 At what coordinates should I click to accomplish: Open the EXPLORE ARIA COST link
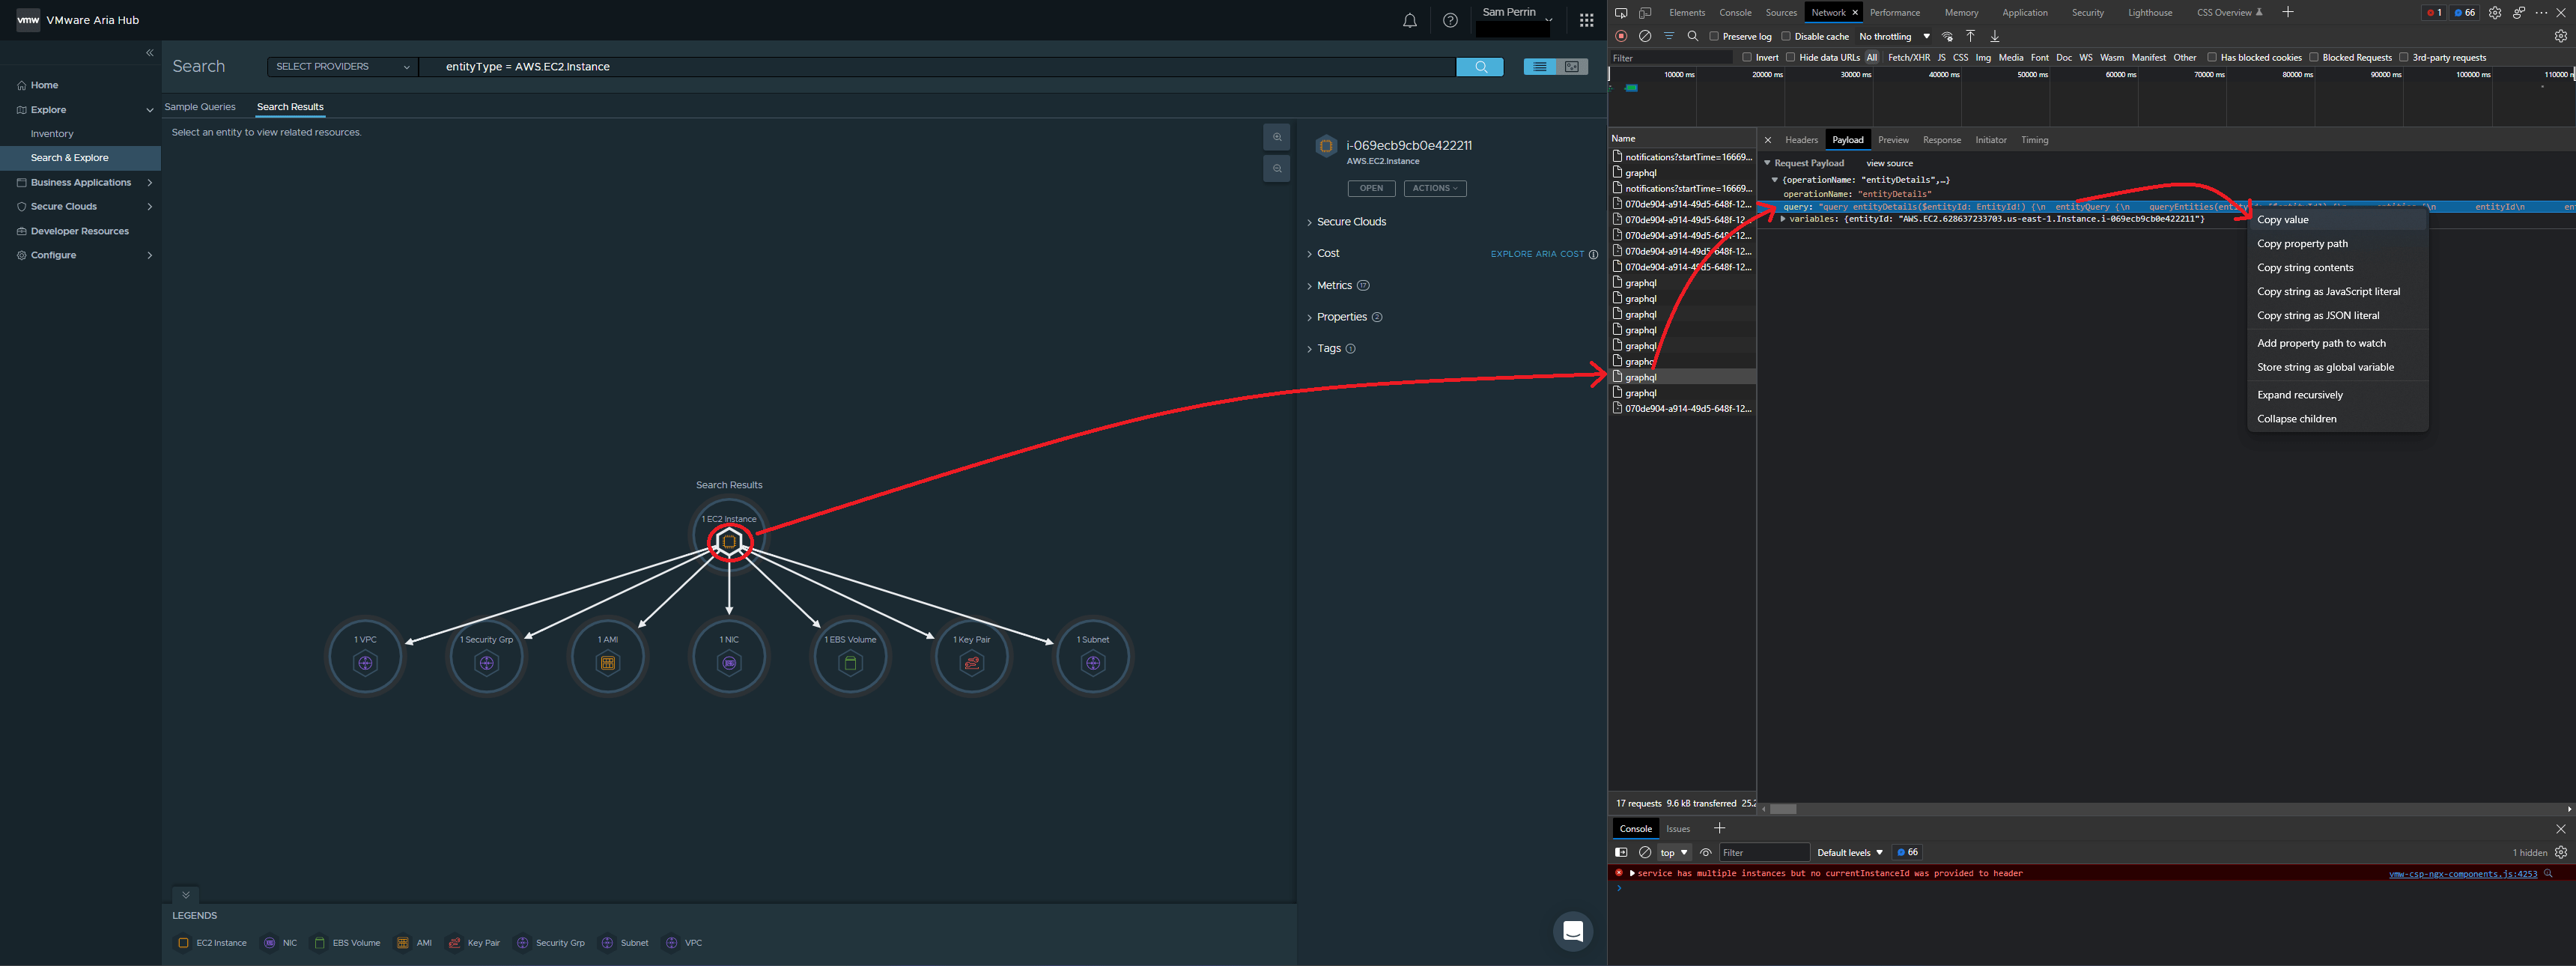[x=1538, y=254]
